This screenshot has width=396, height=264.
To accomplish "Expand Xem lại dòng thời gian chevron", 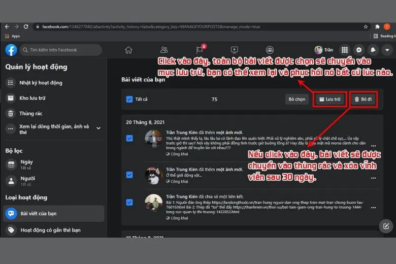I will (98, 128).
